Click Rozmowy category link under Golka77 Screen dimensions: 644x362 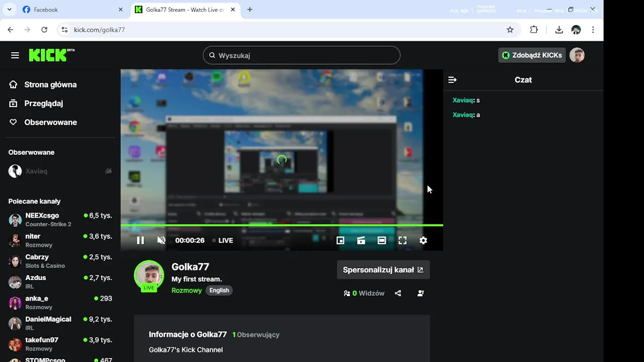coord(187,291)
